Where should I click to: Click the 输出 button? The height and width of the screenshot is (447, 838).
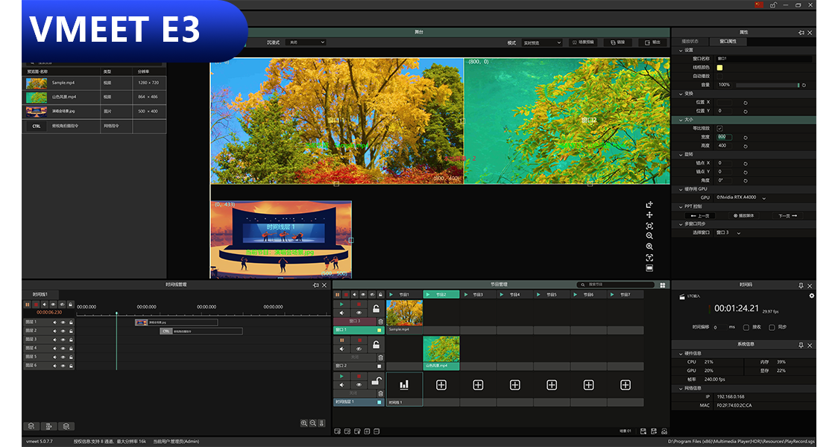coord(653,42)
